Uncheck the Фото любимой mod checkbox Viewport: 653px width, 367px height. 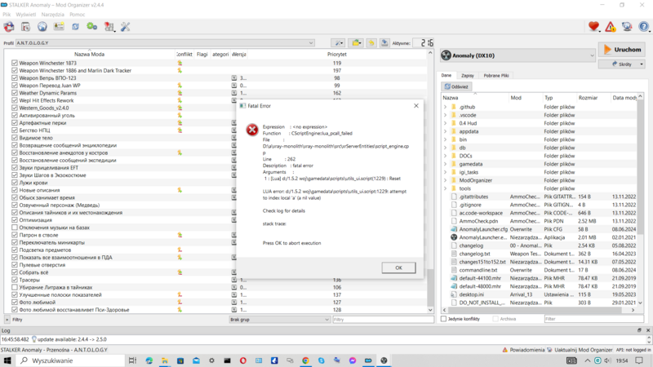click(15, 303)
